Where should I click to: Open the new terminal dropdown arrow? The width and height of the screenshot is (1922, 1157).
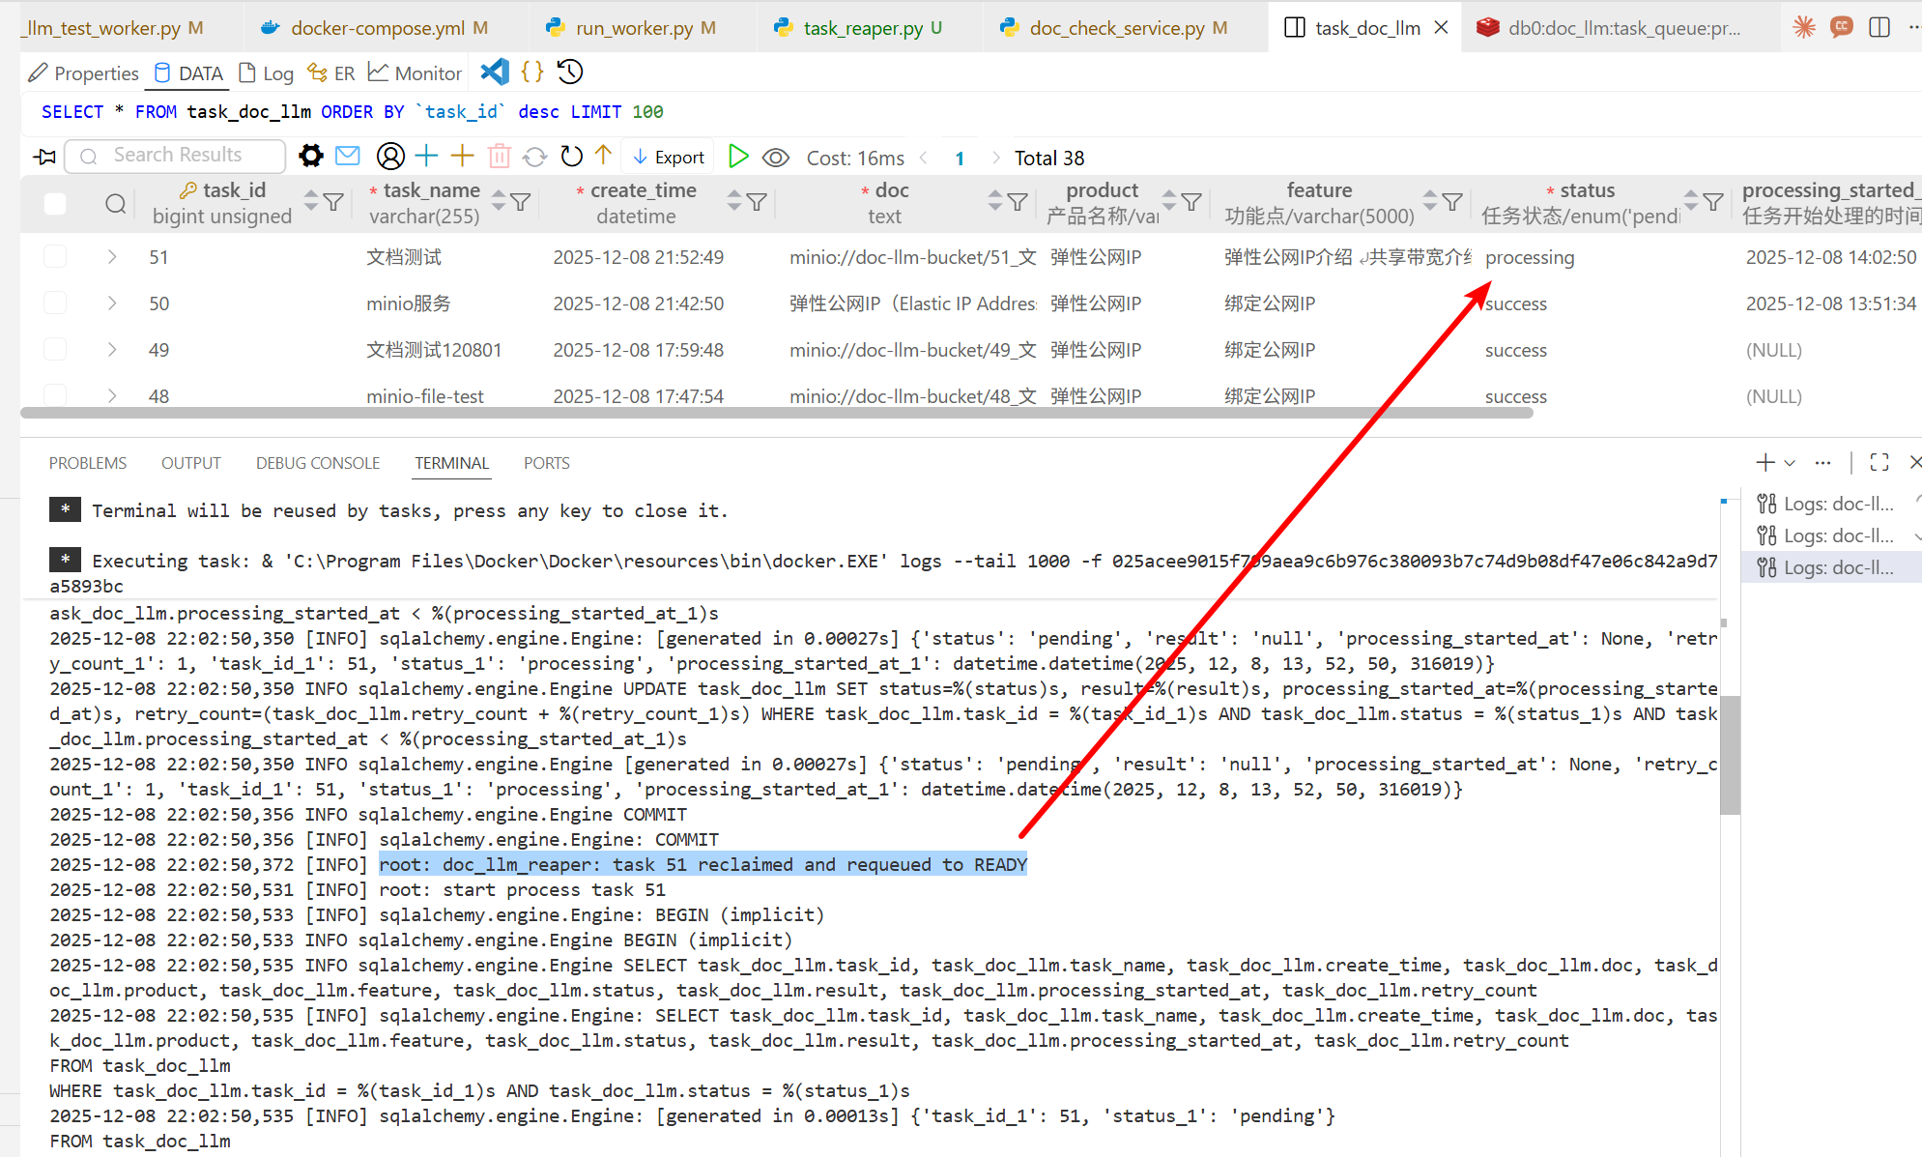coord(1791,463)
